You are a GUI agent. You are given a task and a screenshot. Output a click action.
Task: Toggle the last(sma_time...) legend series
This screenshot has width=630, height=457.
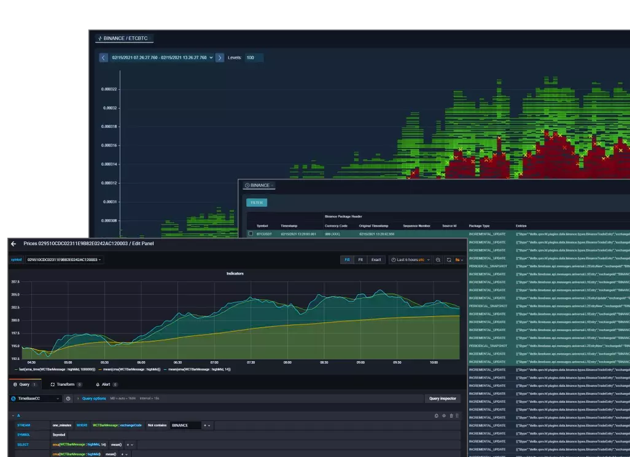(x=55, y=369)
